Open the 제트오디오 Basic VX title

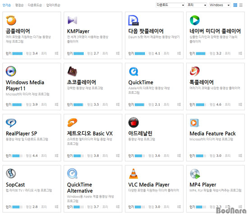click(x=90, y=133)
